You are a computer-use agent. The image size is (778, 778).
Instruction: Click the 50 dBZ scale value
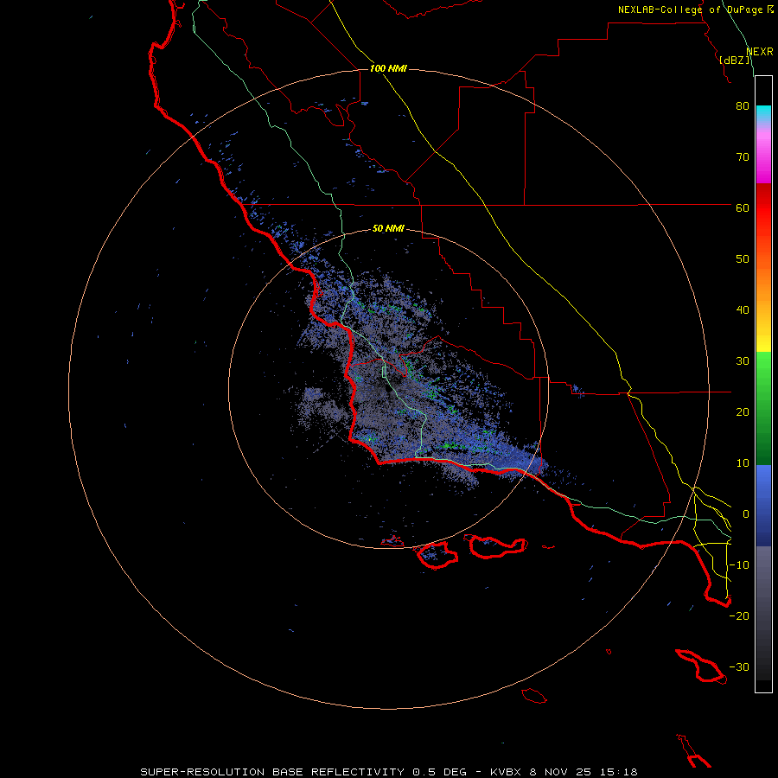click(743, 259)
